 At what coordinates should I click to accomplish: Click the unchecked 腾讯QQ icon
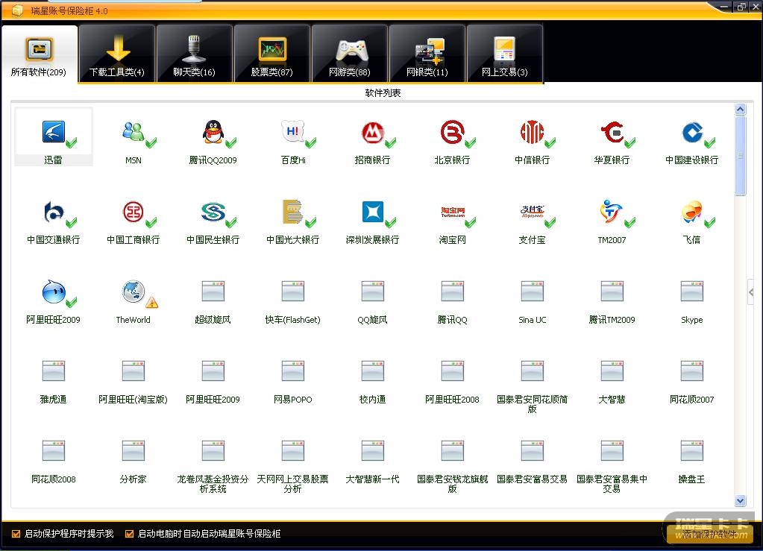tap(453, 292)
